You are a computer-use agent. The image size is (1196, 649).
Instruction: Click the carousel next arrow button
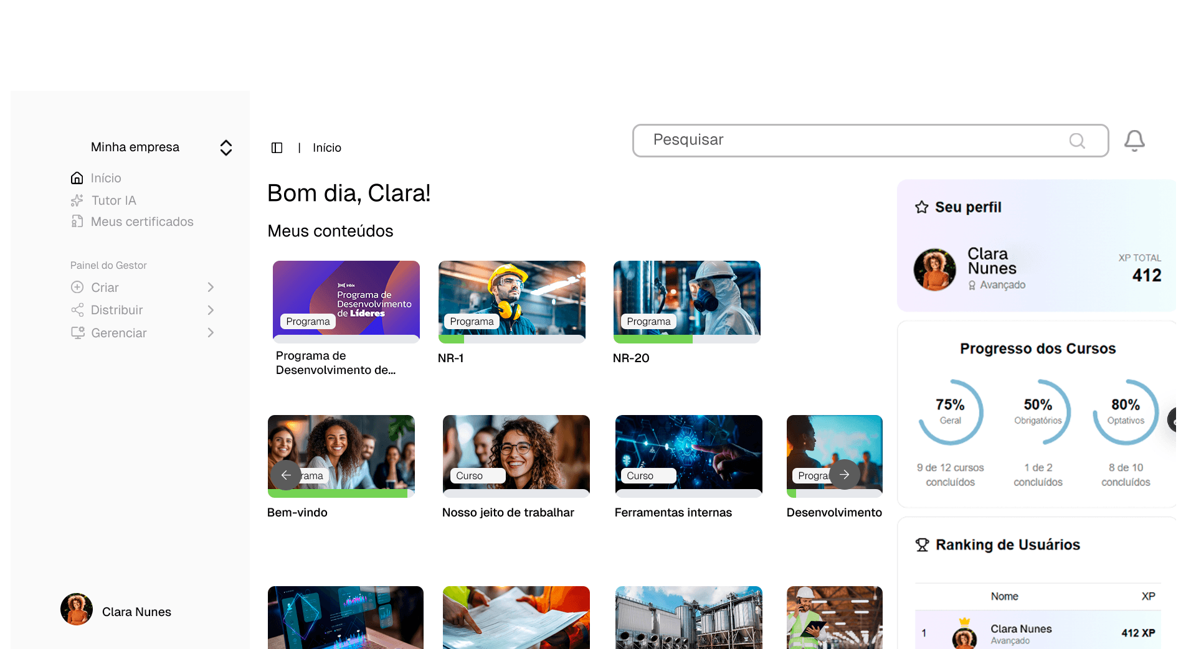click(x=844, y=475)
